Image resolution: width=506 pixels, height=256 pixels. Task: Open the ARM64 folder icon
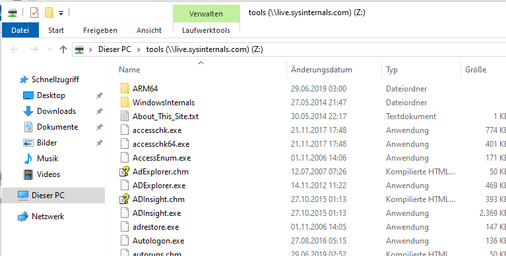coord(125,89)
